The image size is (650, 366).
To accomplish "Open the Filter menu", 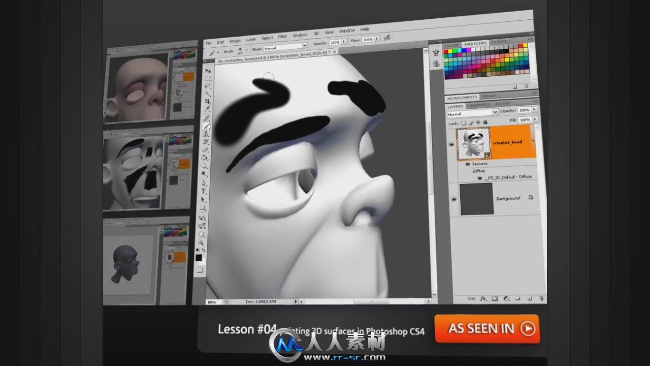I will tap(282, 37).
